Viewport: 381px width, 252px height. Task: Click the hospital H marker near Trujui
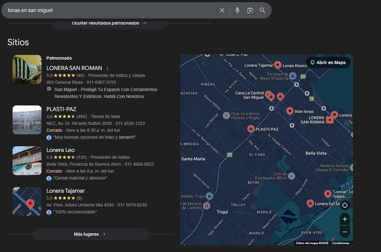pos(207,206)
